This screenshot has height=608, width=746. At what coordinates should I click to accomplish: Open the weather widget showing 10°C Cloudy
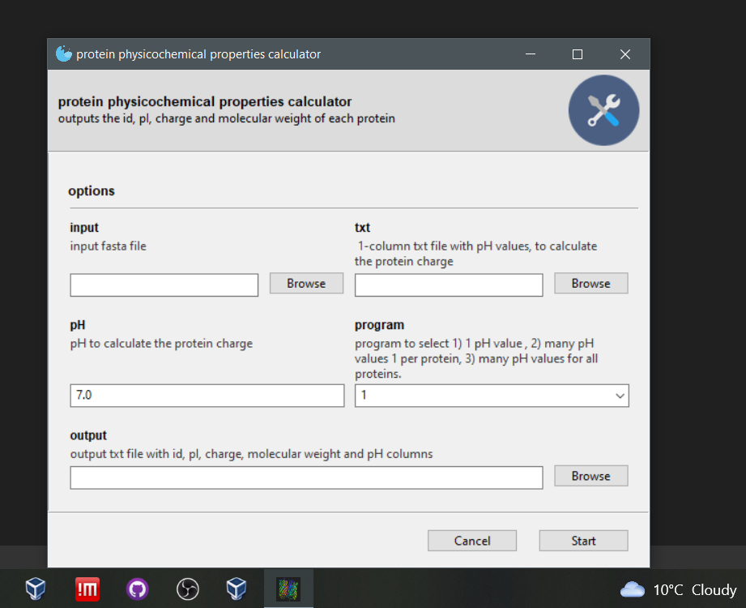(x=679, y=590)
